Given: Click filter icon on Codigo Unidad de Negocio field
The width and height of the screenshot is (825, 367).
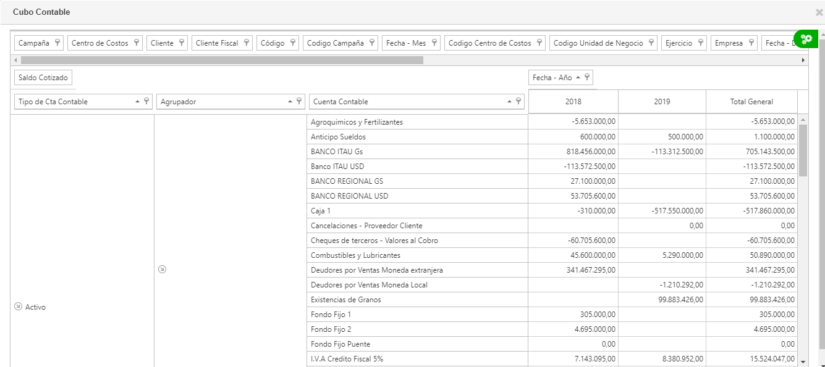Looking at the screenshot, I should pos(651,43).
